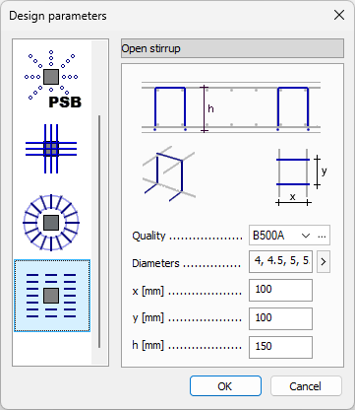Click the x [mm] input field
The image size is (355, 410).
pos(280,290)
